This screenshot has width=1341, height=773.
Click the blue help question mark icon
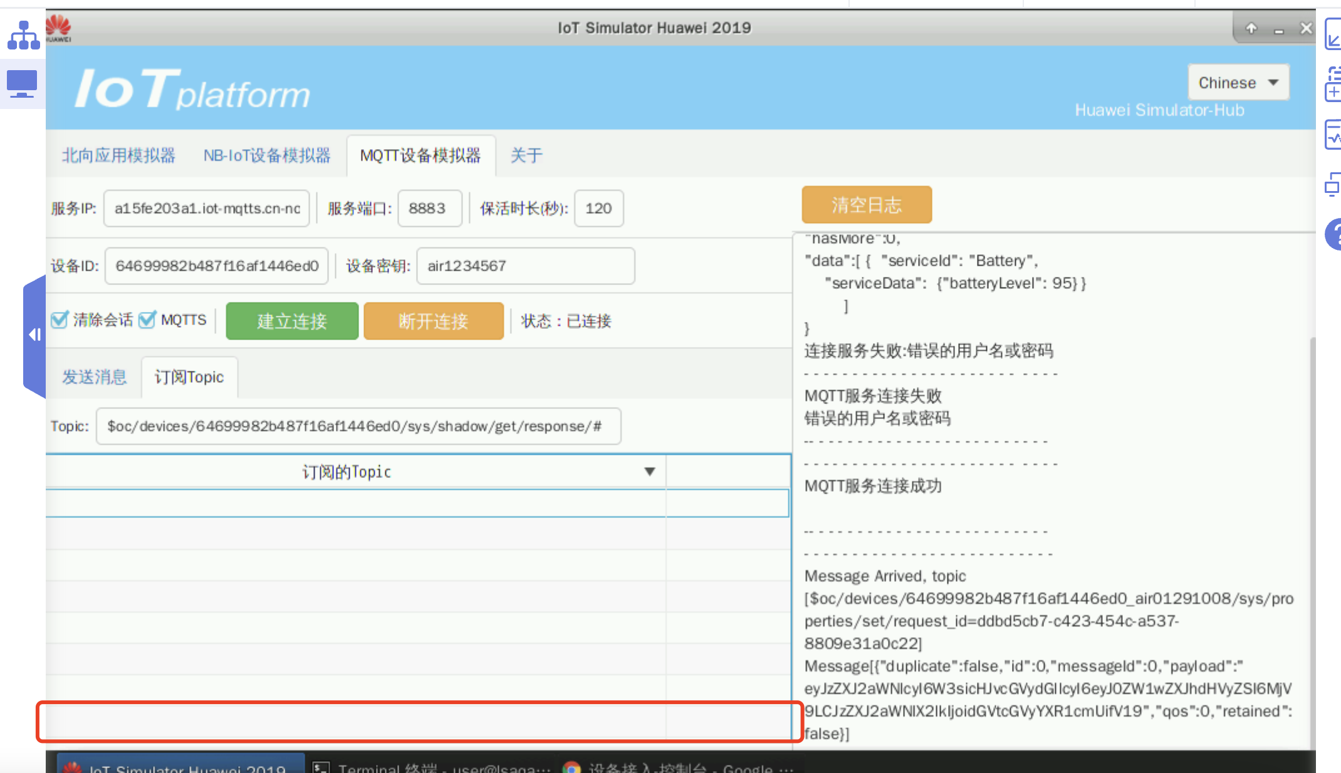point(1334,235)
